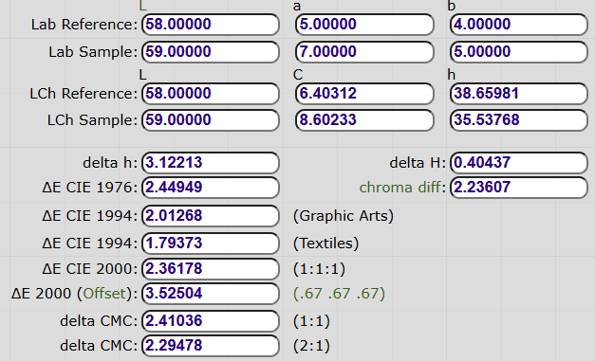Click the ΔE 2000 Offset value 3.52504
This screenshot has height=361, width=595.
click(211, 294)
